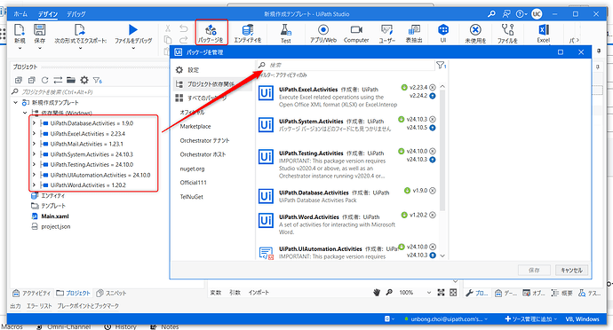The height and width of the screenshot is (330, 613).
Task: Switch to the デザイン ribbon tab
Action: [48, 14]
